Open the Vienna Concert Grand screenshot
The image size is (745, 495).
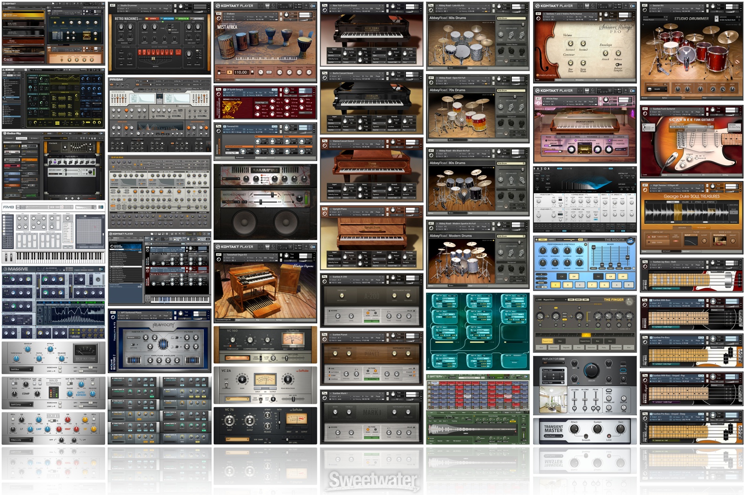pyautogui.click(x=371, y=170)
